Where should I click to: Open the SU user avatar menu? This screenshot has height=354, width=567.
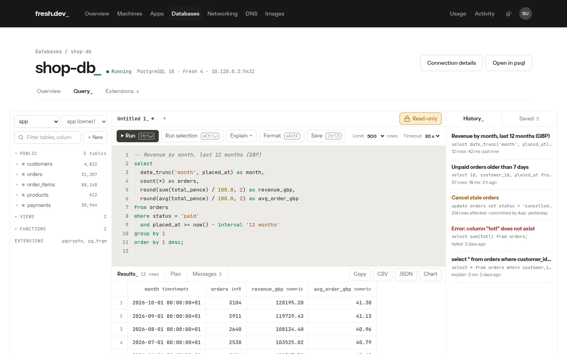pyautogui.click(x=525, y=14)
